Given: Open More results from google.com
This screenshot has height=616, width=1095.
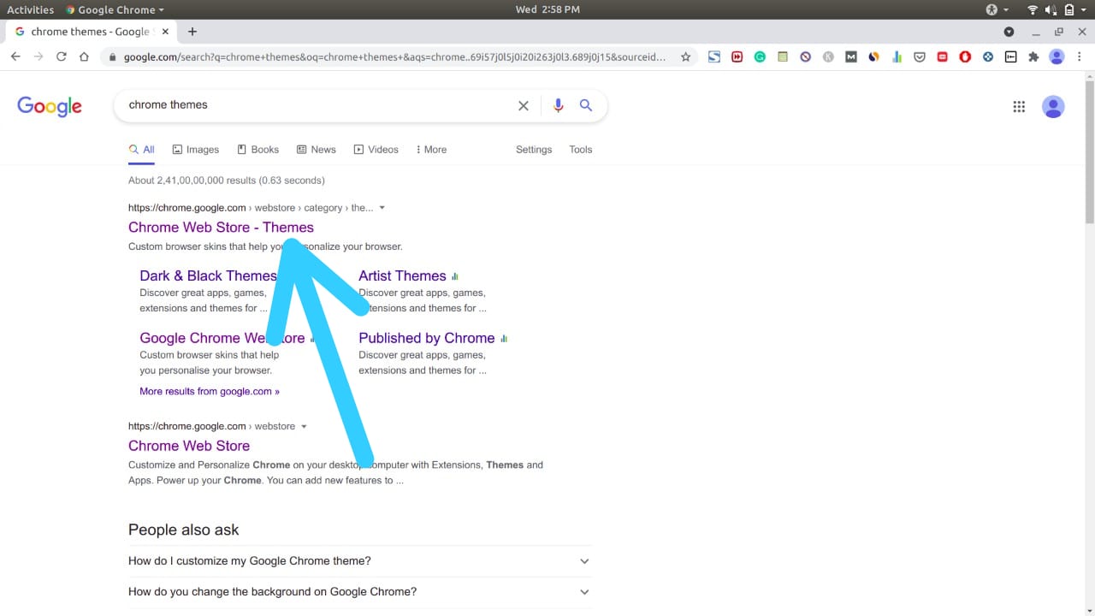Looking at the screenshot, I should pyautogui.click(x=210, y=391).
